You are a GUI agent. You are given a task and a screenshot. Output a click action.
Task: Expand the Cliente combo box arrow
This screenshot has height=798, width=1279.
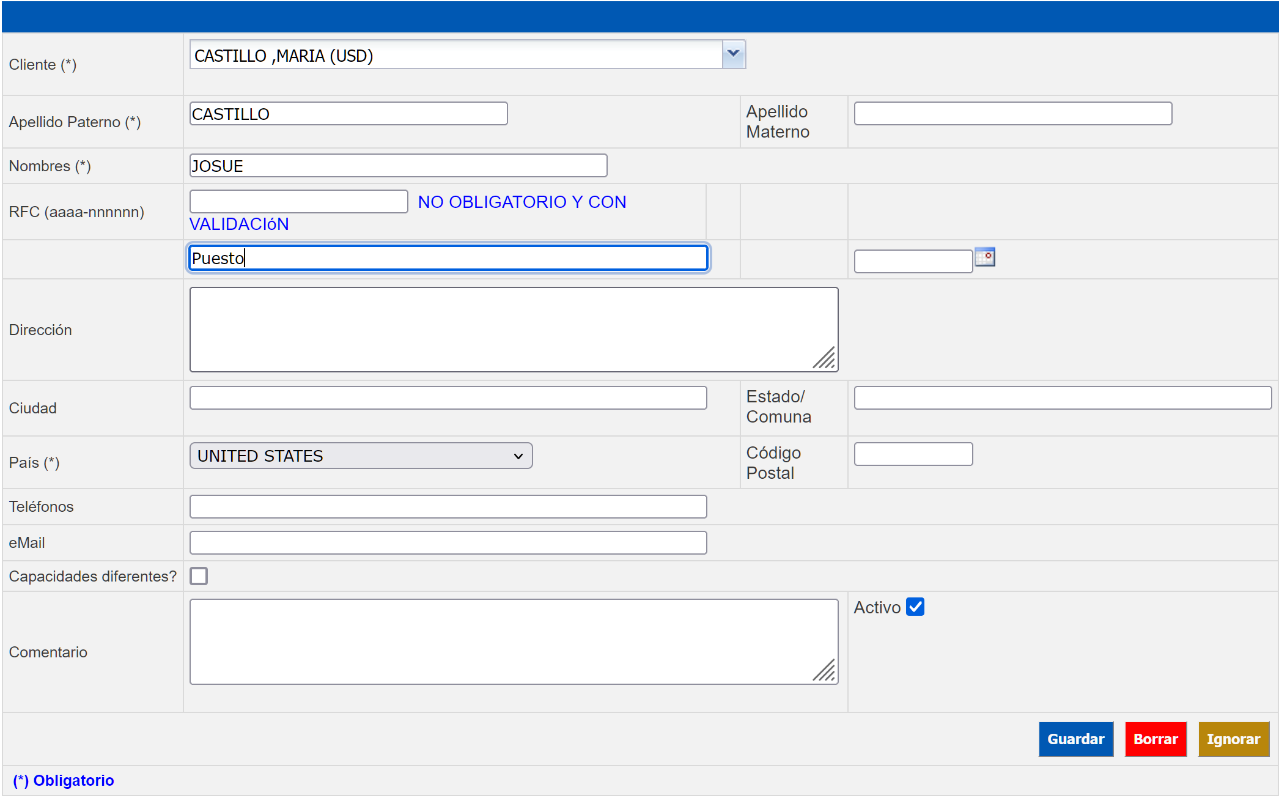pos(733,54)
